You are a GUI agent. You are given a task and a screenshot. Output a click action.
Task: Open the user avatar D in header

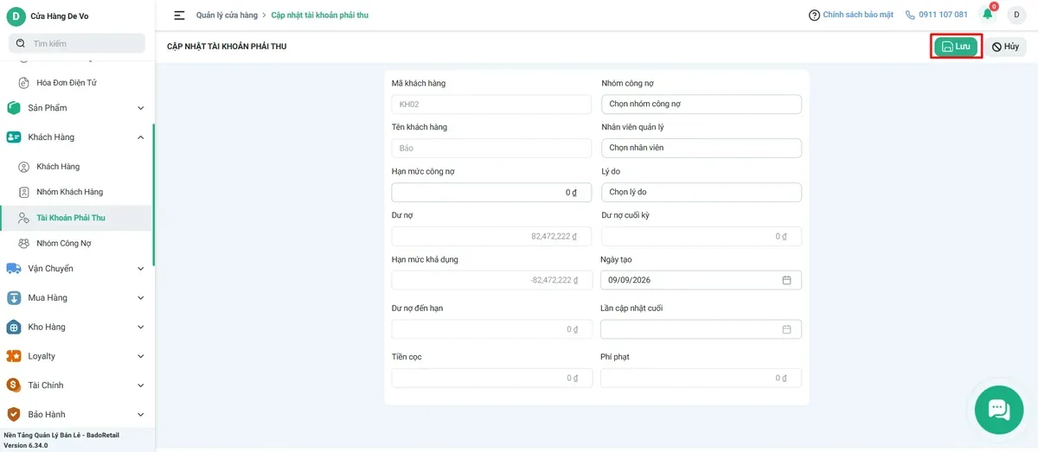point(1016,15)
